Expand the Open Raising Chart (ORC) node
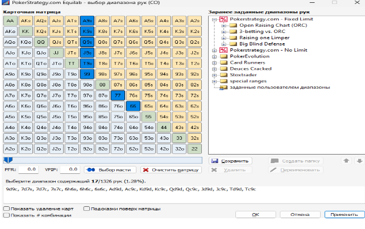 223,26
